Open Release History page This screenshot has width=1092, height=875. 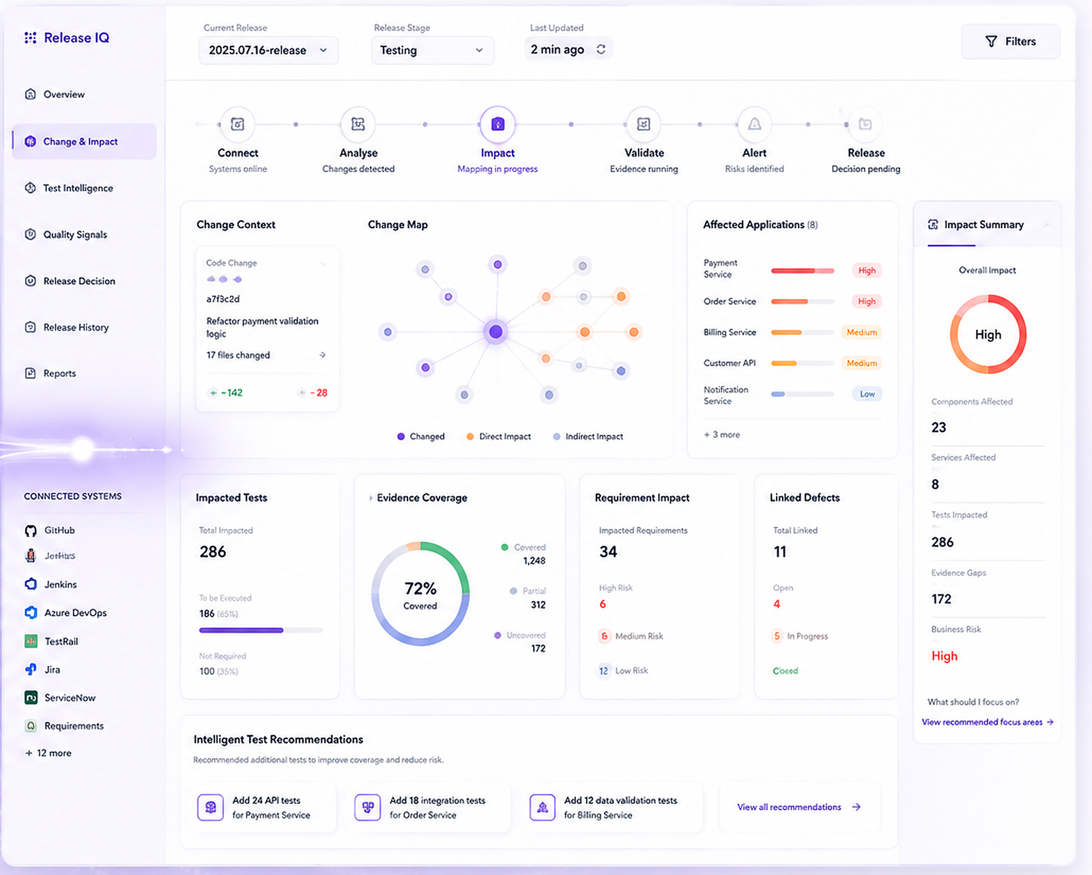76,327
